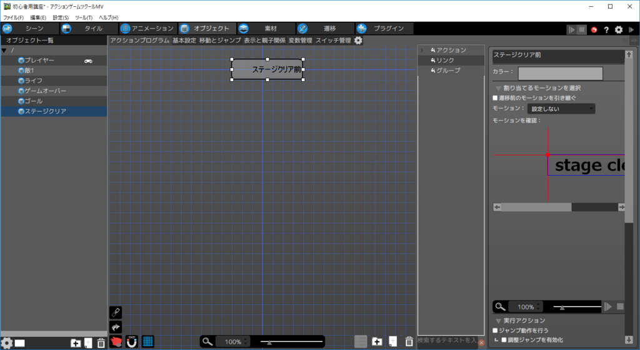Image resolution: width=640 pixels, height=350 pixels.
Task: Open the タイル (Tile) tab
Action: [x=89, y=29]
